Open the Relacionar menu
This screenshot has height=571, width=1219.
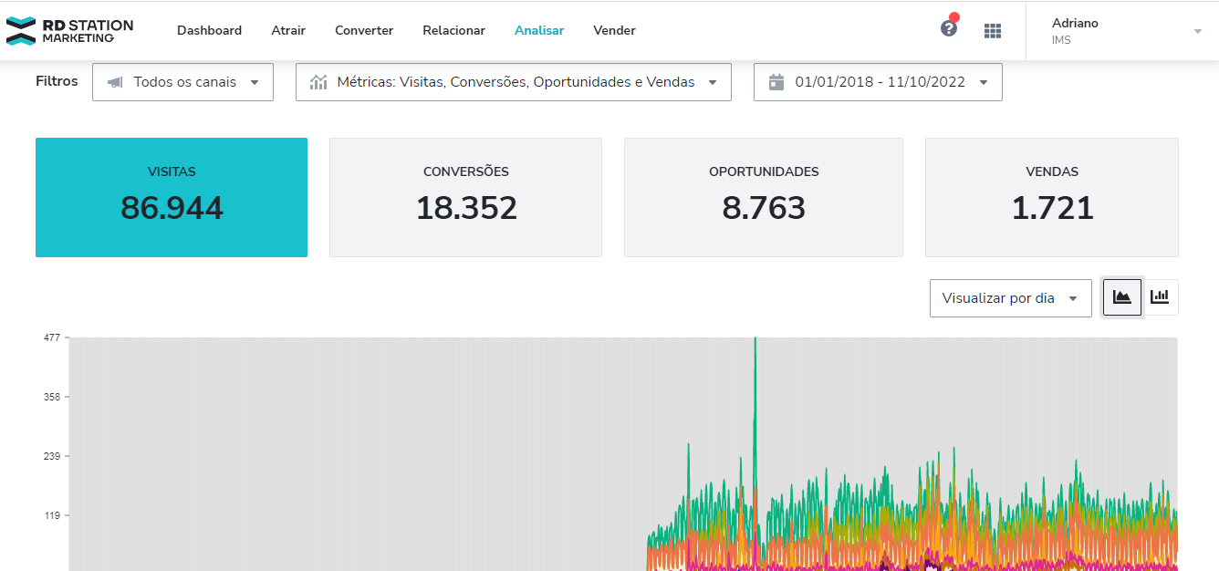[453, 30]
